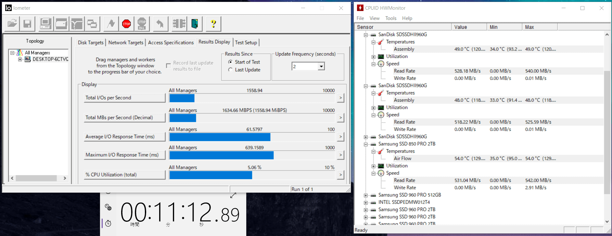Viewport: 612px width, 236px height.
Task: Expand the collapsed SanDisk SDSSDHII960G drive node
Action: pyautogui.click(x=366, y=137)
